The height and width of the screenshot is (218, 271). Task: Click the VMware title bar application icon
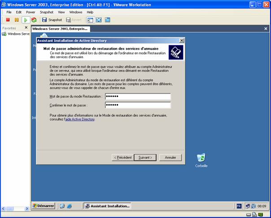pyautogui.click(x=4, y=4)
